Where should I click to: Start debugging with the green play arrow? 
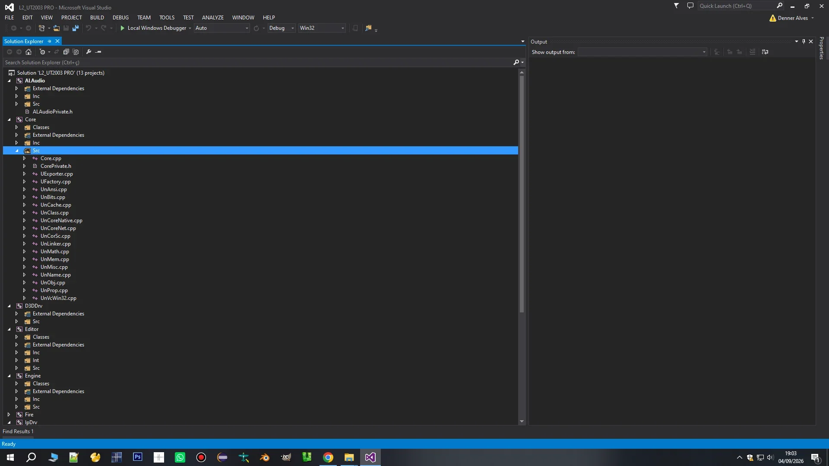(123, 28)
